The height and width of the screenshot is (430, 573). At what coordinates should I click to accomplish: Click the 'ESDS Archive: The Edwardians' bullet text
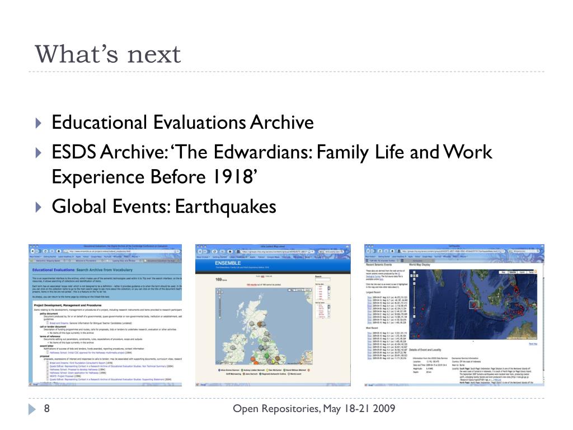click(272, 164)
